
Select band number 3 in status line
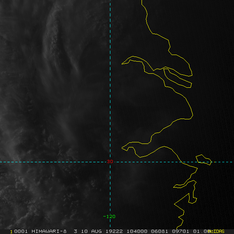pyautogui.click(x=76, y=231)
